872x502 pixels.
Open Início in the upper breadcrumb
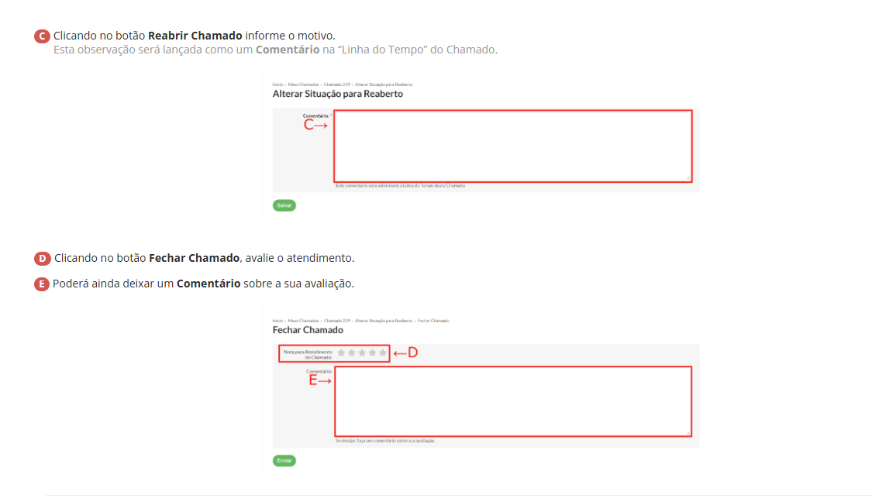[x=277, y=84]
